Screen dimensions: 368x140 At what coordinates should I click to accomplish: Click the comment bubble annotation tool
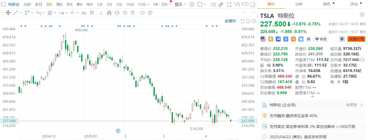coord(92,13)
